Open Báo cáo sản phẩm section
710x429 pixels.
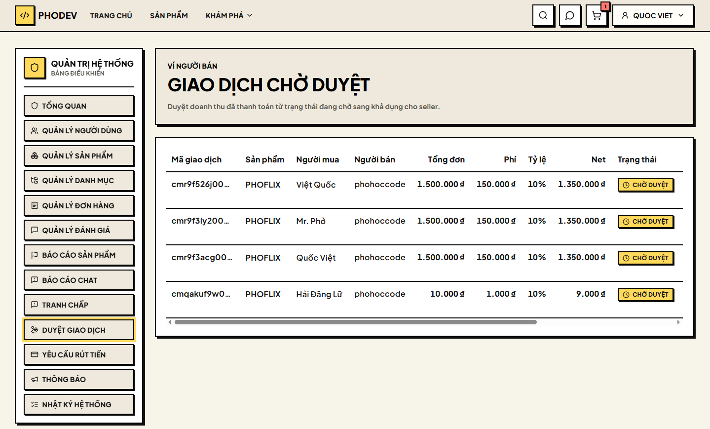[x=79, y=255]
